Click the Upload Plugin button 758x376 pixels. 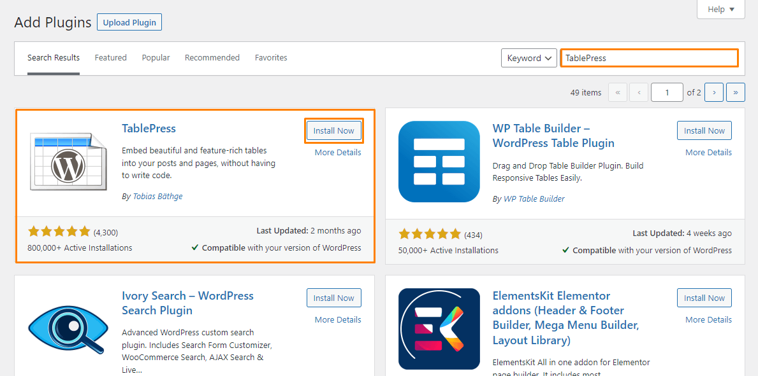point(129,22)
